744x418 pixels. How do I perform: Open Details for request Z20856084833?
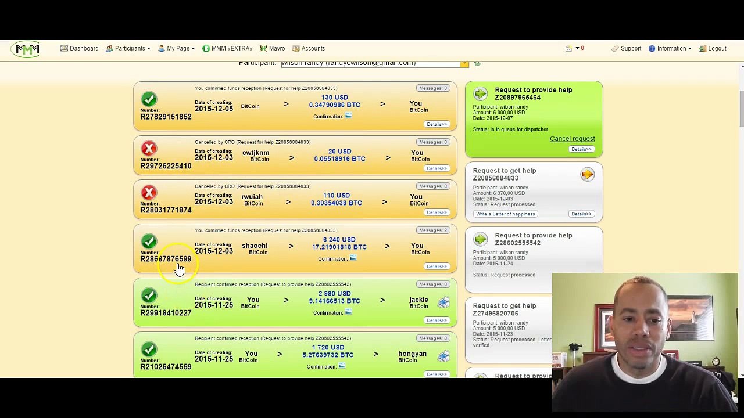click(x=581, y=214)
